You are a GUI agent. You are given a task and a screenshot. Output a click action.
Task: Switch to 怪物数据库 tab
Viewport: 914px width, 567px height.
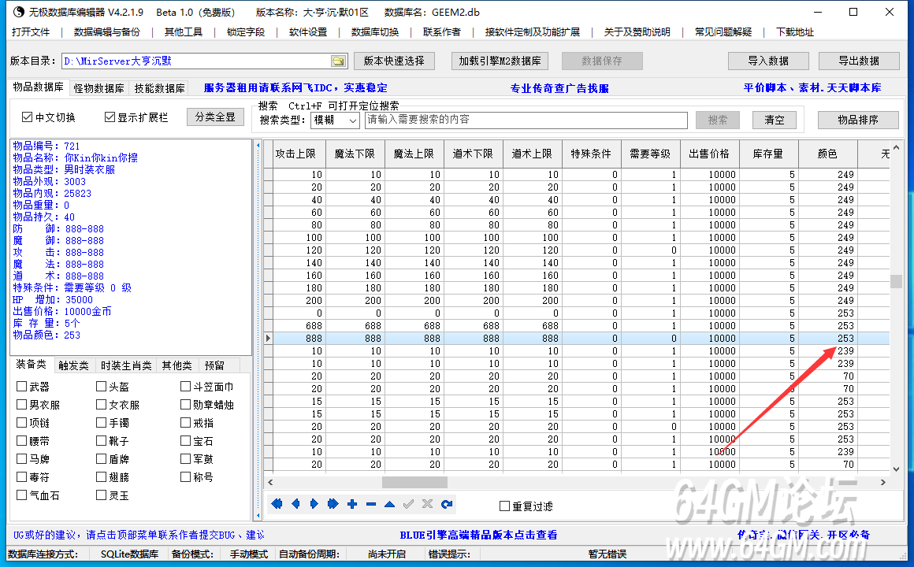pos(98,88)
